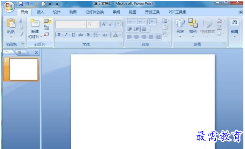Open PowerPoint Help question mark icon

click(x=241, y=12)
